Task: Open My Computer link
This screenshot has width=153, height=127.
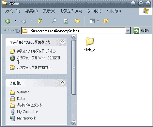Action: 27,112
